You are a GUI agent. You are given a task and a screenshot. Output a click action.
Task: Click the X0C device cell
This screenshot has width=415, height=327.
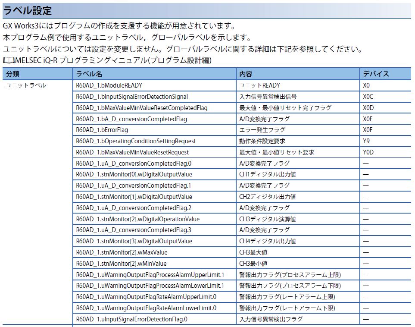click(x=368, y=97)
